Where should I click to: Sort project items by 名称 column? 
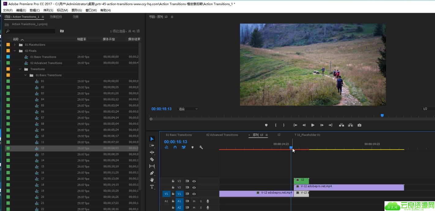pos(16,39)
